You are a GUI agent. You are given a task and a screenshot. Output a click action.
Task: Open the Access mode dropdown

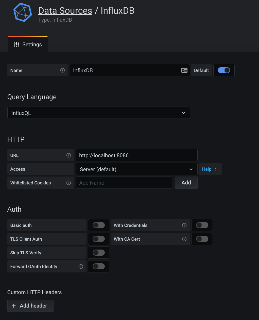pos(136,169)
